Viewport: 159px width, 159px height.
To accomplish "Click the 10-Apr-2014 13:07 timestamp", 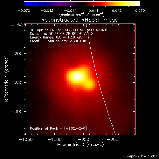I will 140,156.
